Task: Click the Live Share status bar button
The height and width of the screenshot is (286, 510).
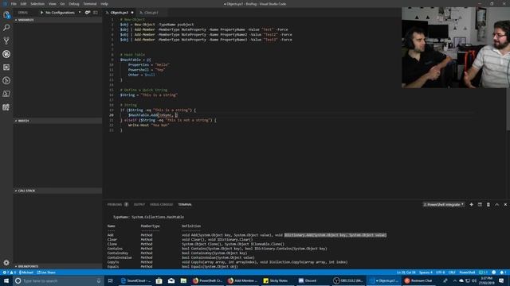Action: 46,272
